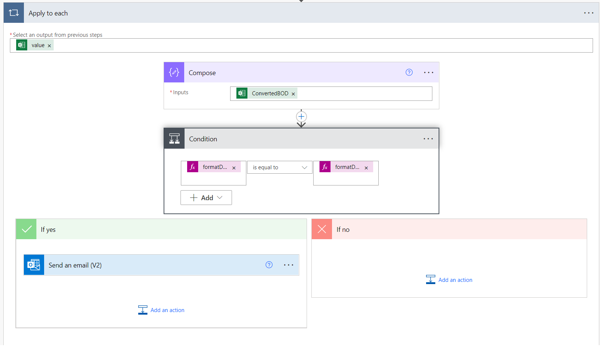Remove the right formatDateTime expression token
Image resolution: width=600 pixels, height=347 pixels.
pos(366,168)
